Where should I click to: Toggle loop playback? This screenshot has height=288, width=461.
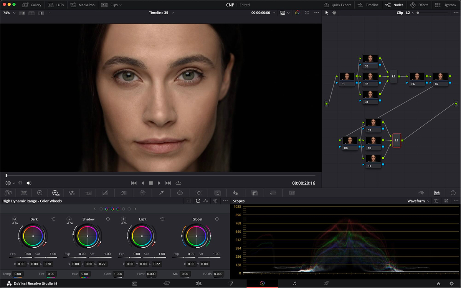178,183
